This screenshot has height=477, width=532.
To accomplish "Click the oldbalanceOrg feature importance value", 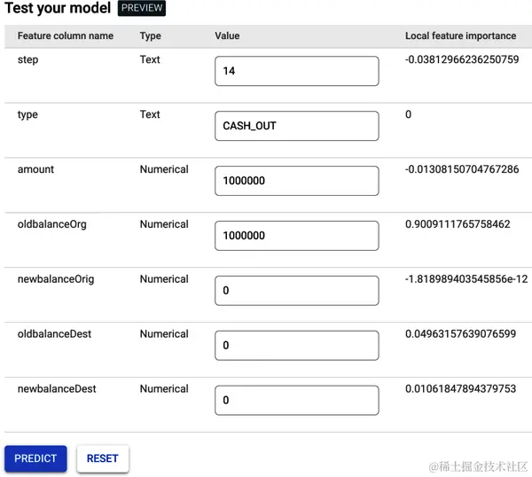I will pyautogui.click(x=458, y=224).
